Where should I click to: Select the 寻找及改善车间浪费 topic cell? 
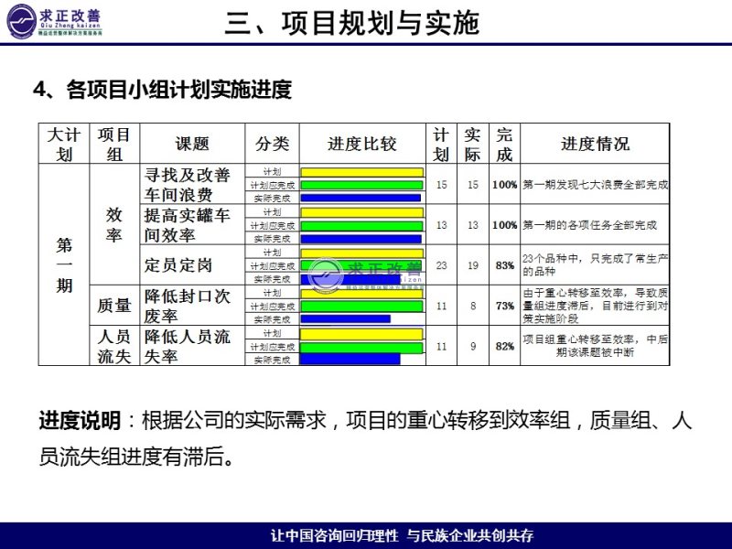pos(188,185)
